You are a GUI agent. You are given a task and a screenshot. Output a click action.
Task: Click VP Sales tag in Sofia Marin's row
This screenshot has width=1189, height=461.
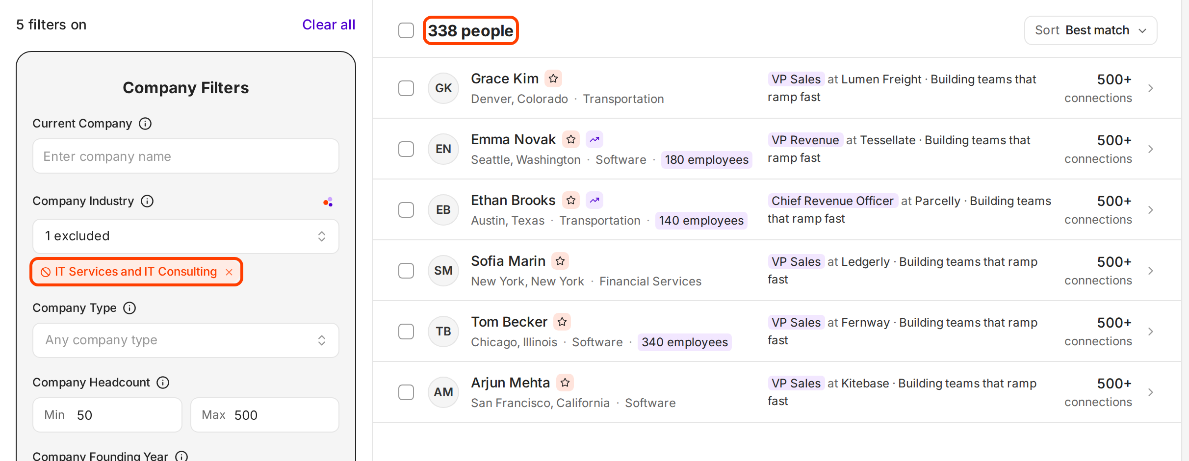tap(796, 261)
